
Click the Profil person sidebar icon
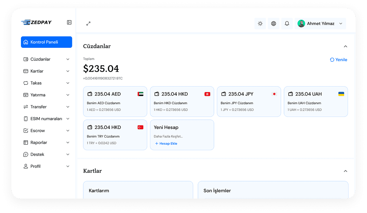pyautogui.click(x=26, y=166)
